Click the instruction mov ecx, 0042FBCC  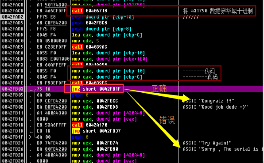[95, 101]
